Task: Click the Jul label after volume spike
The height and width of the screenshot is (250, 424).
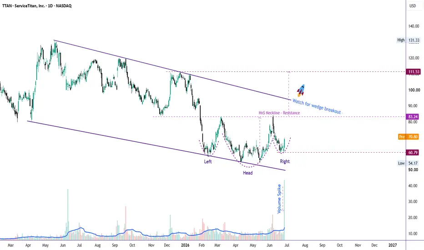Action: 287,245
